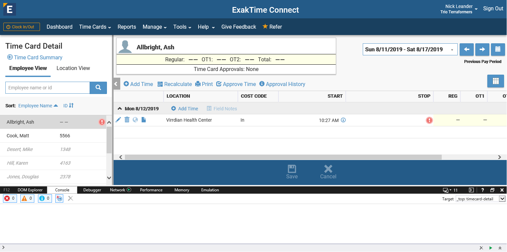
Task: Click the document notes icon in the row
Action: 144,120
